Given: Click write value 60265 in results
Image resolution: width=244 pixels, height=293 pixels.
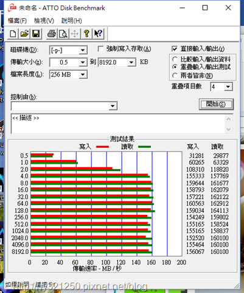Looking at the screenshot, I should point(197,162).
